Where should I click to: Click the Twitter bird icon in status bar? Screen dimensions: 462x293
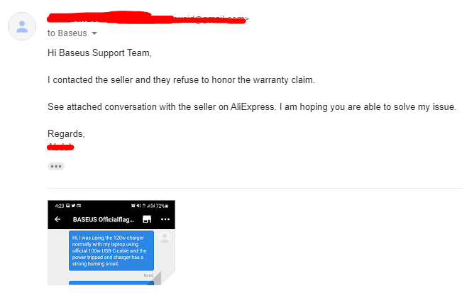(x=73, y=206)
